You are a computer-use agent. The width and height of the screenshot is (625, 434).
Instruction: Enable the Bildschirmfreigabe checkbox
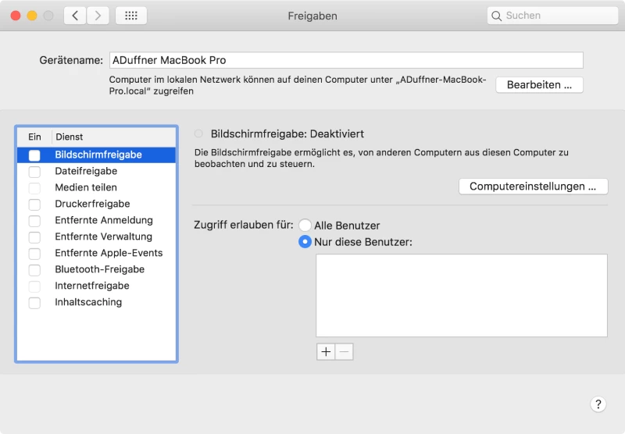click(x=34, y=155)
